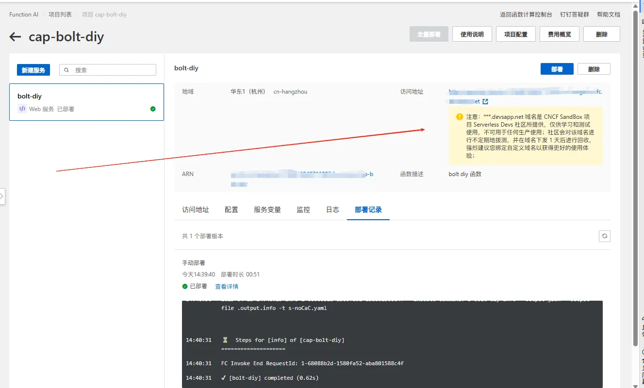Click the '[bolt-diy] completed (0.62s)' log line
The image size is (644, 388).
[270, 378]
